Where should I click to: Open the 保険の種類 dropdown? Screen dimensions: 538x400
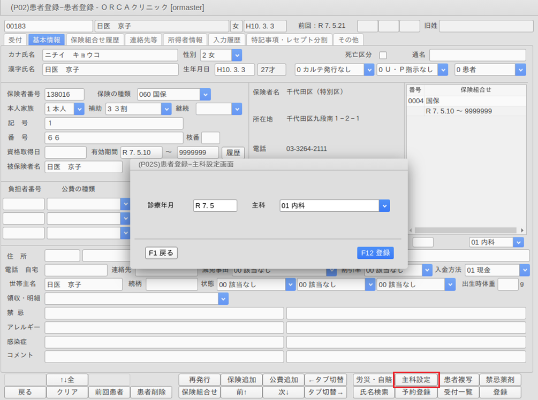pos(205,95)
